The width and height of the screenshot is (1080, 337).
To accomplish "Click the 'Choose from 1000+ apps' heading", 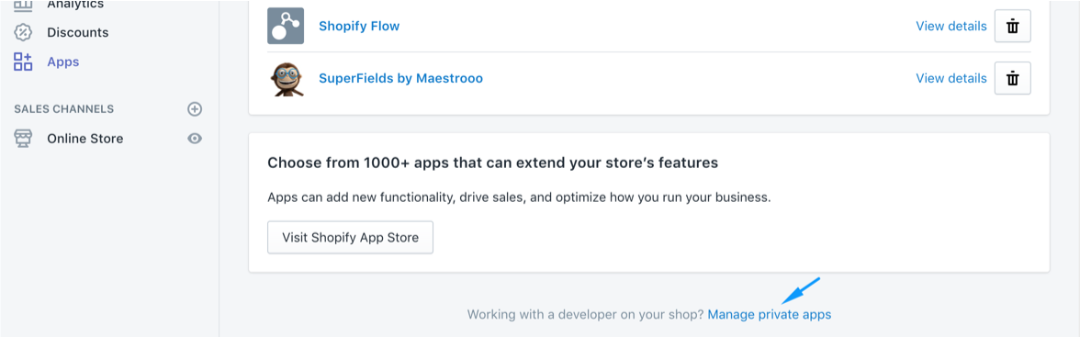I will point(492,163).
